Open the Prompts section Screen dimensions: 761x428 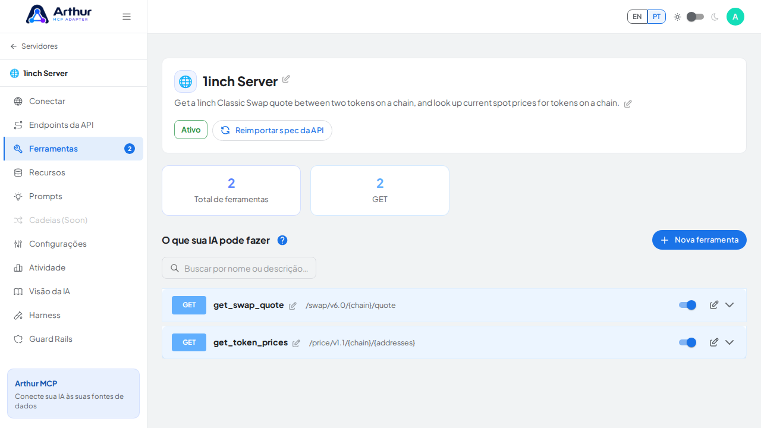point(73,196)
